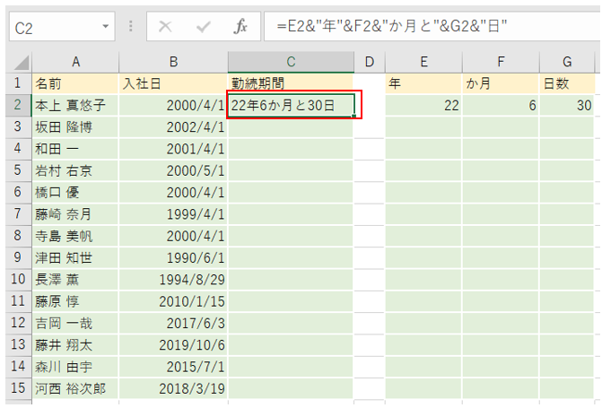The image size is (602, 408).
Task: Click the three-dot formula bar resize handle
Action: point(131,27)
